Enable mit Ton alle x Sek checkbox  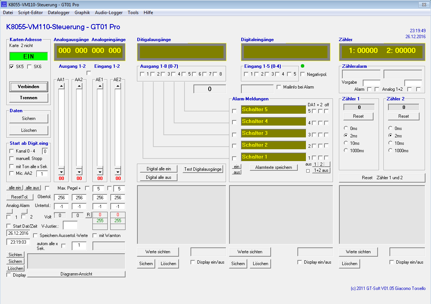pyautogui.click(x=12, y=166)
